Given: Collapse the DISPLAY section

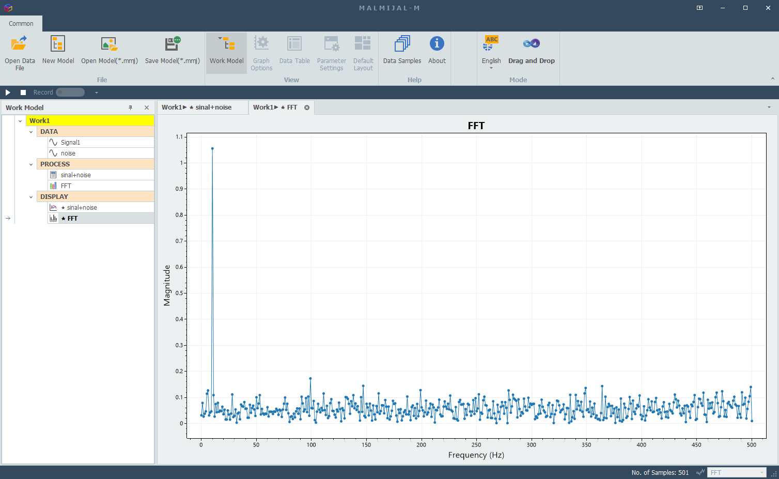Looking at the screenshot, I should 31,197.
